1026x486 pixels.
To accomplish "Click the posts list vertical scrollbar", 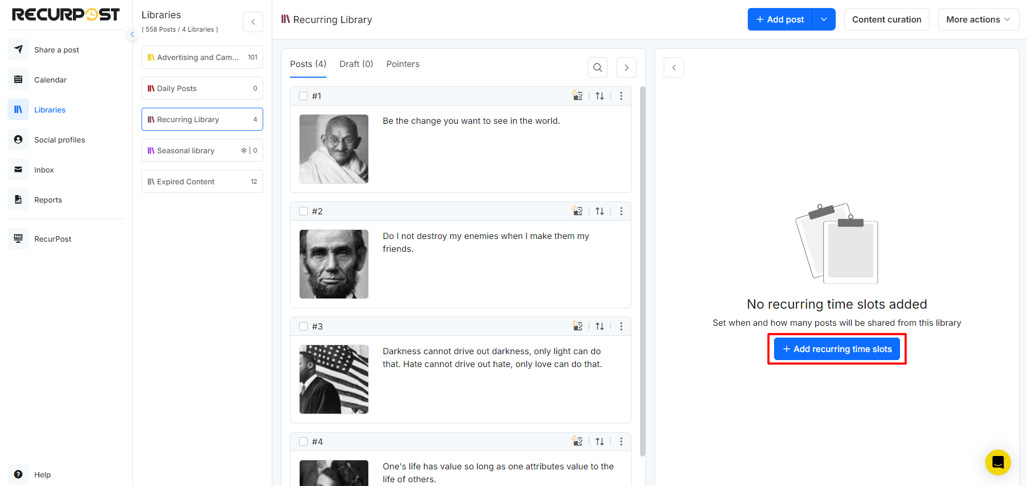I will point(643,271).
